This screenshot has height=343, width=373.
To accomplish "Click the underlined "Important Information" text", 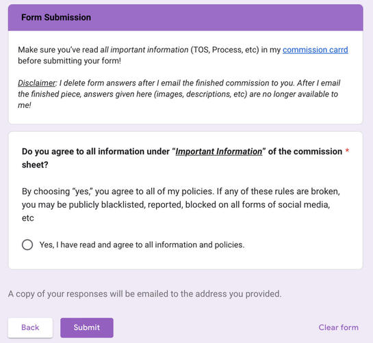I will pos(219,152).
